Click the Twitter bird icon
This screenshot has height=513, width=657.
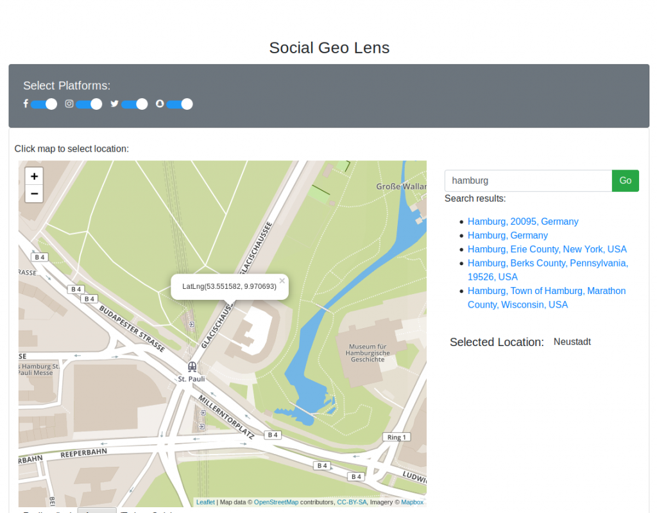[114, 103]
